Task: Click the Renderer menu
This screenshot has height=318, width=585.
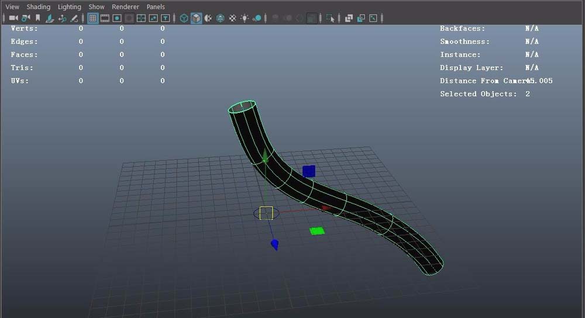Action: pos(125,7)
